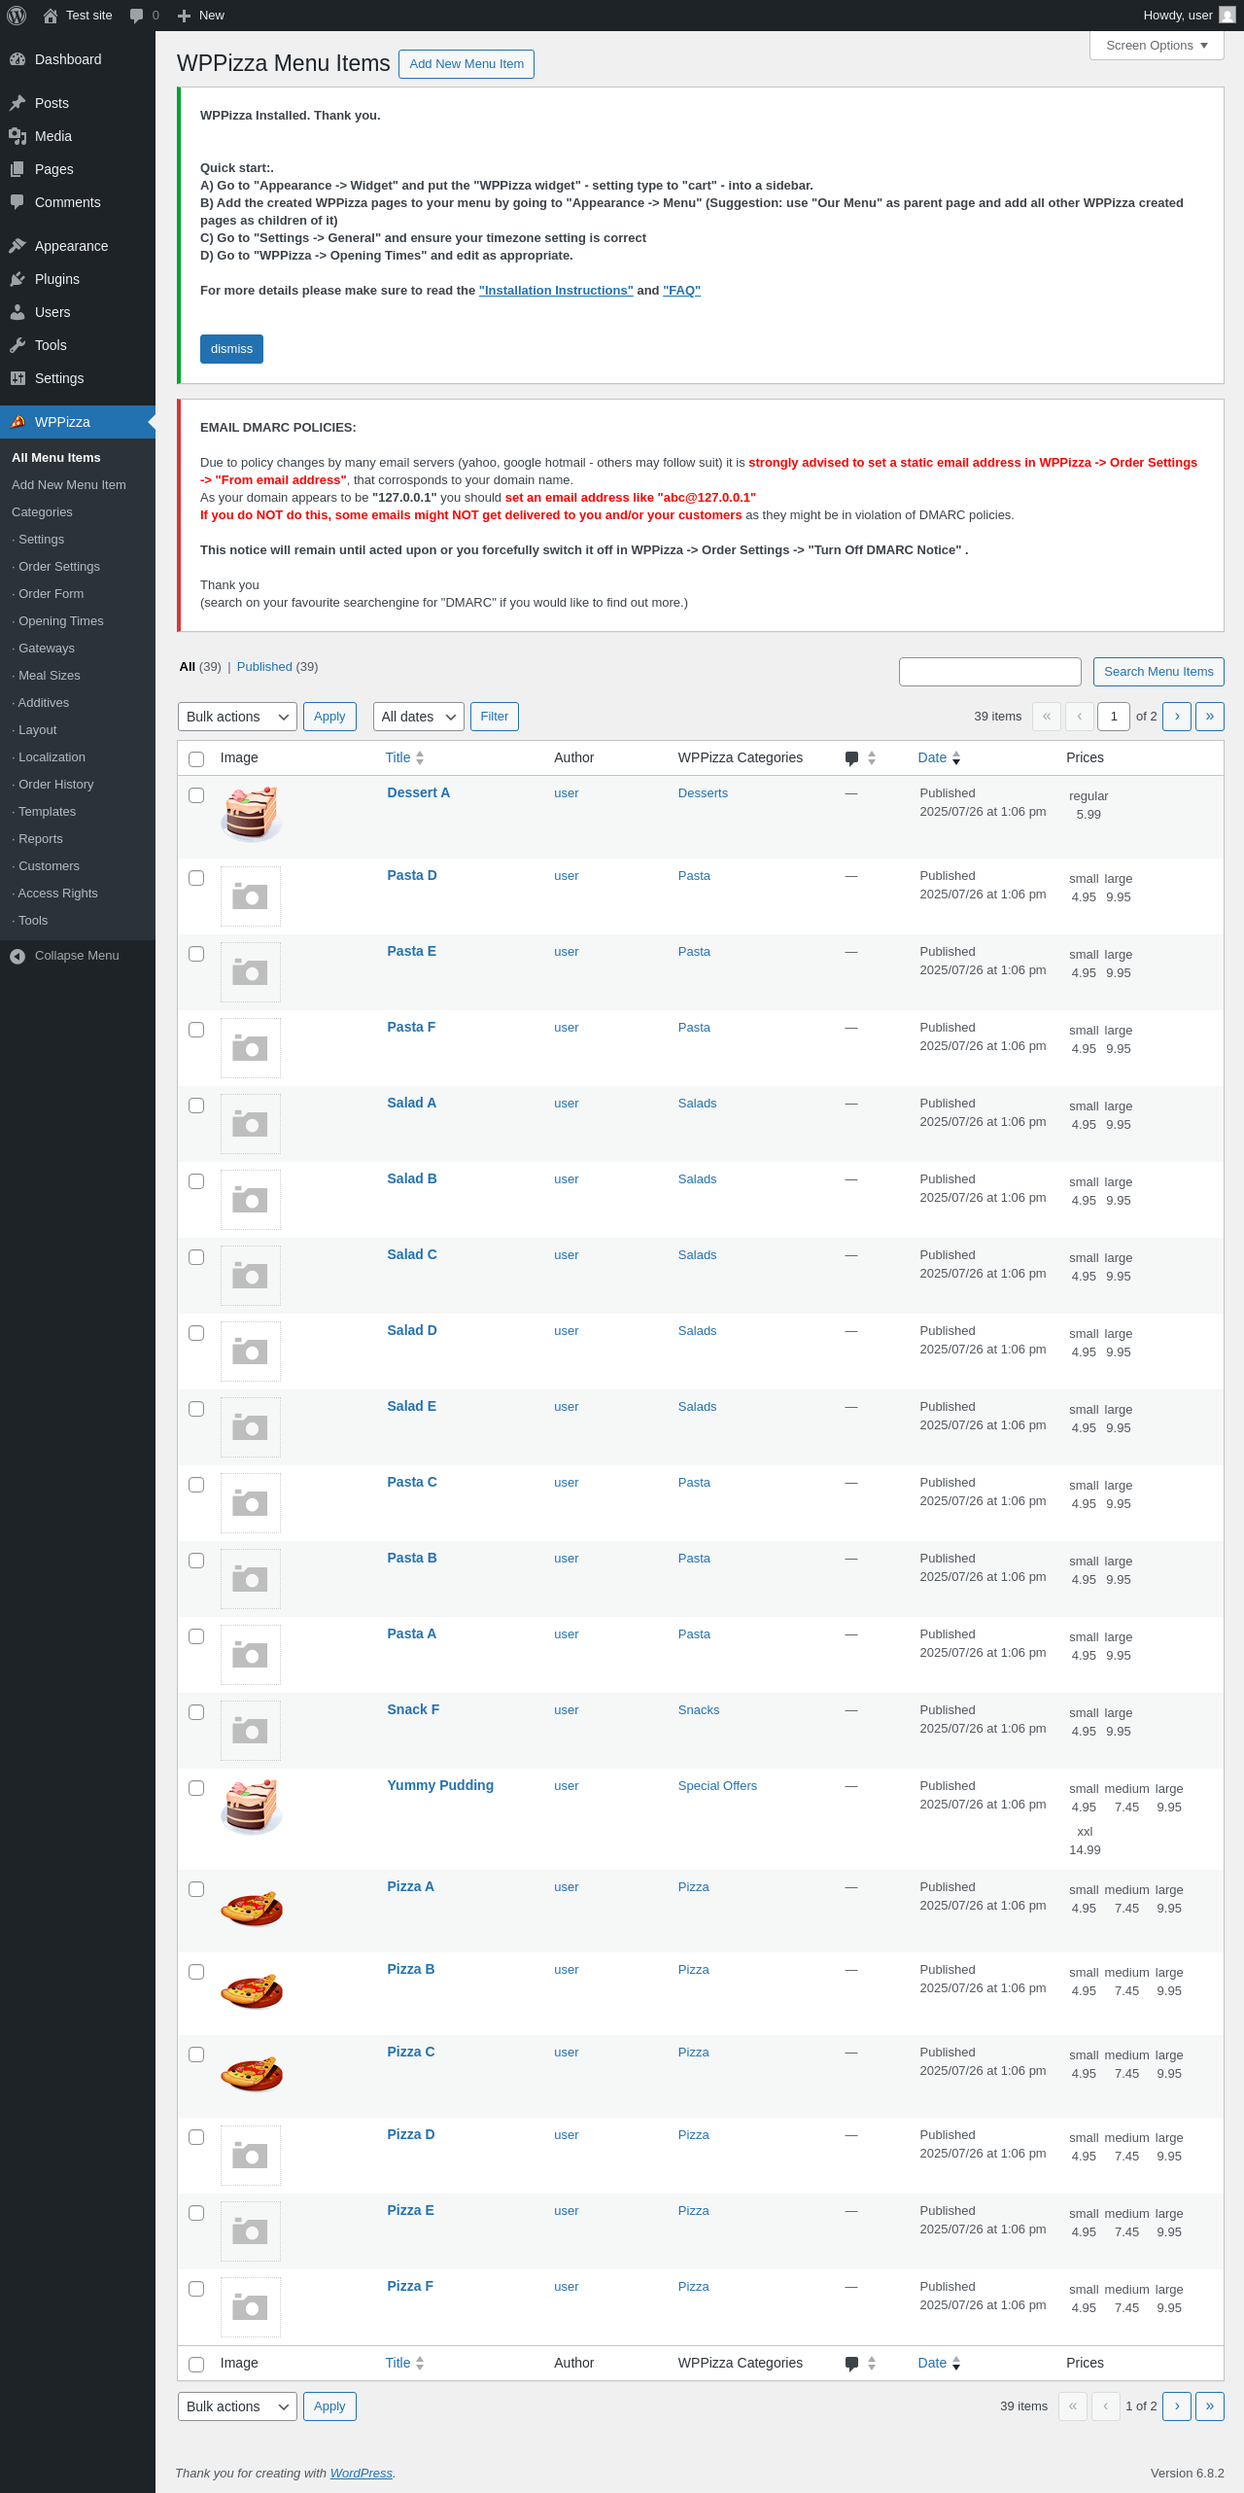The width and height of the screenshot is (1244, 2493).
Task: Click the Posts pin icon
Action: click(x=17, y=103)
